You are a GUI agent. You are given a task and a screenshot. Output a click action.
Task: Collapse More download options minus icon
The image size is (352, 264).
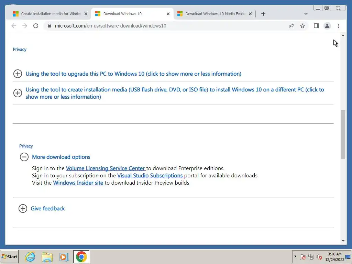24,157
